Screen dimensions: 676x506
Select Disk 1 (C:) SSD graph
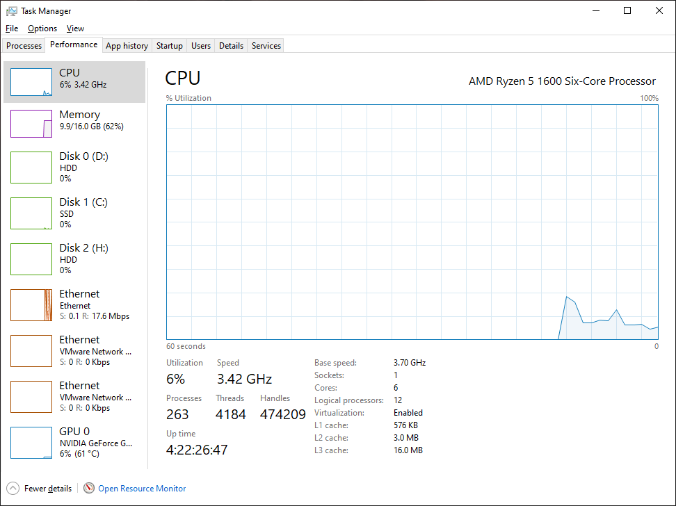[x=31, y=213]
